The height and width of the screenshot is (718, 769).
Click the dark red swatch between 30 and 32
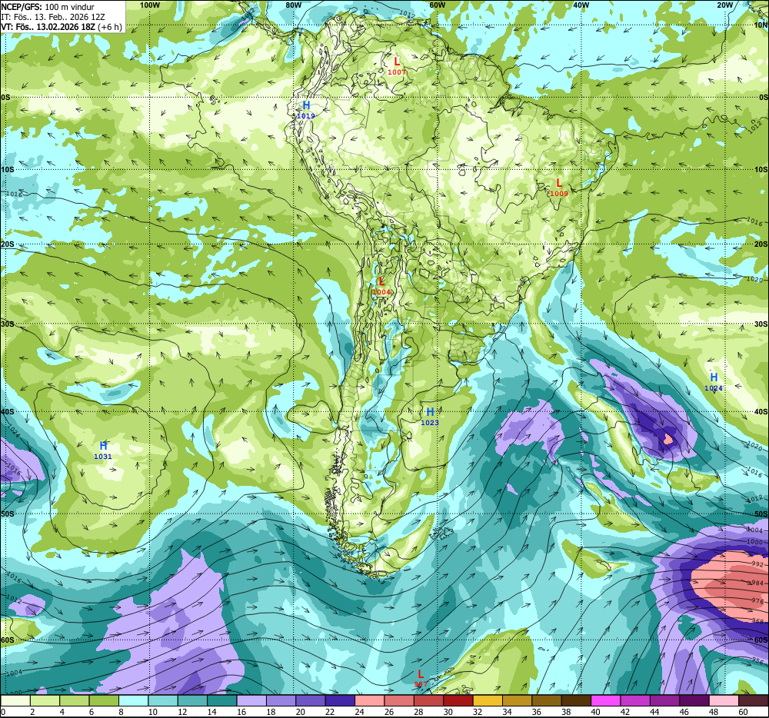point(458,701)
